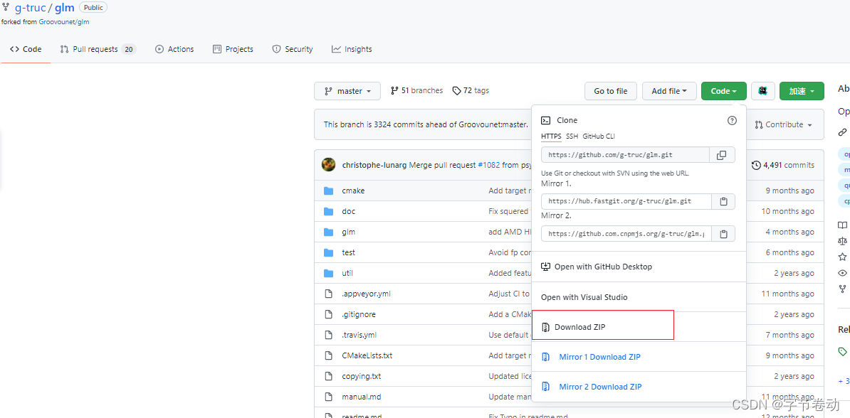Open the Insights tab
Screen dimensions: 850x418
(x=352, y=49)
